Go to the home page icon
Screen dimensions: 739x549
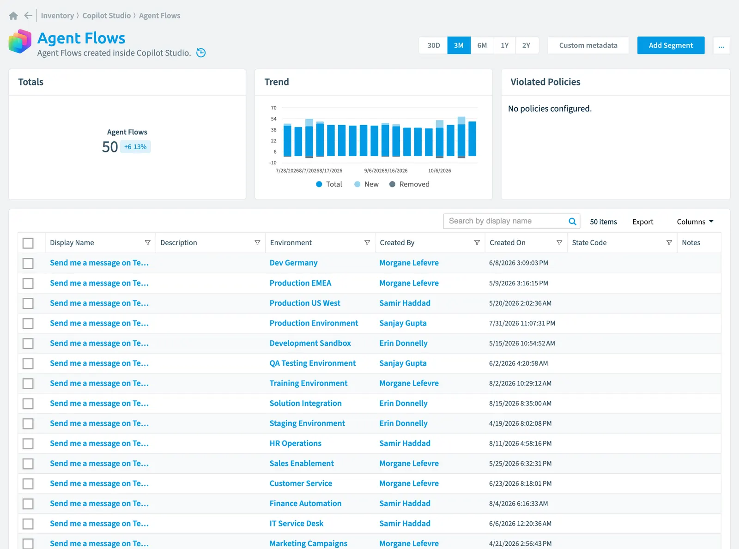pos(13,16)
